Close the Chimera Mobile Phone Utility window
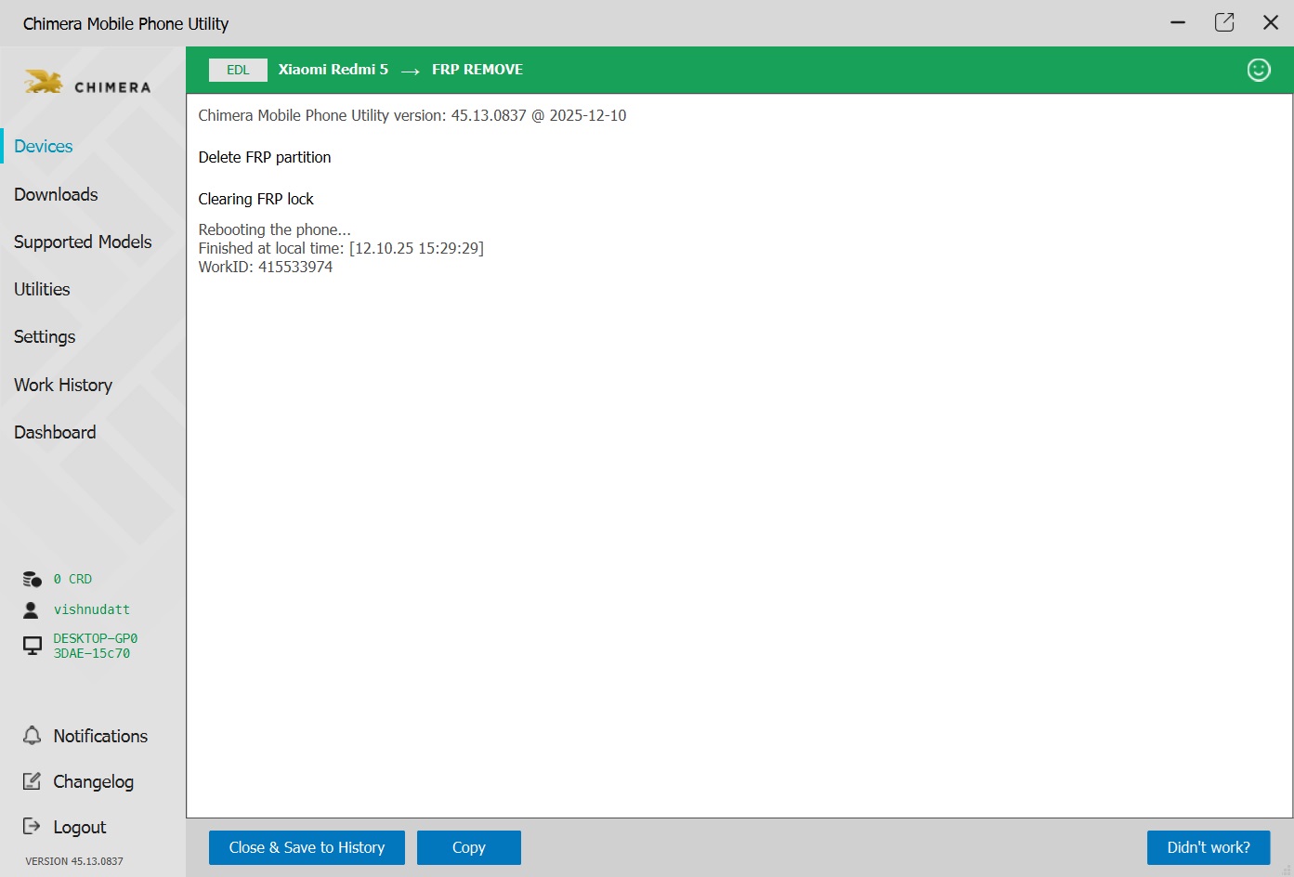This screenshot has height=877, width=1294. (1271, 22)
